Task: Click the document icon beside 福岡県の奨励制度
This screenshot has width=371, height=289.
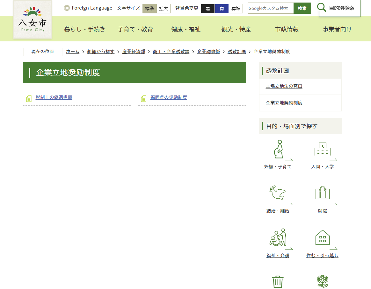Action: (x=143, y=99)
